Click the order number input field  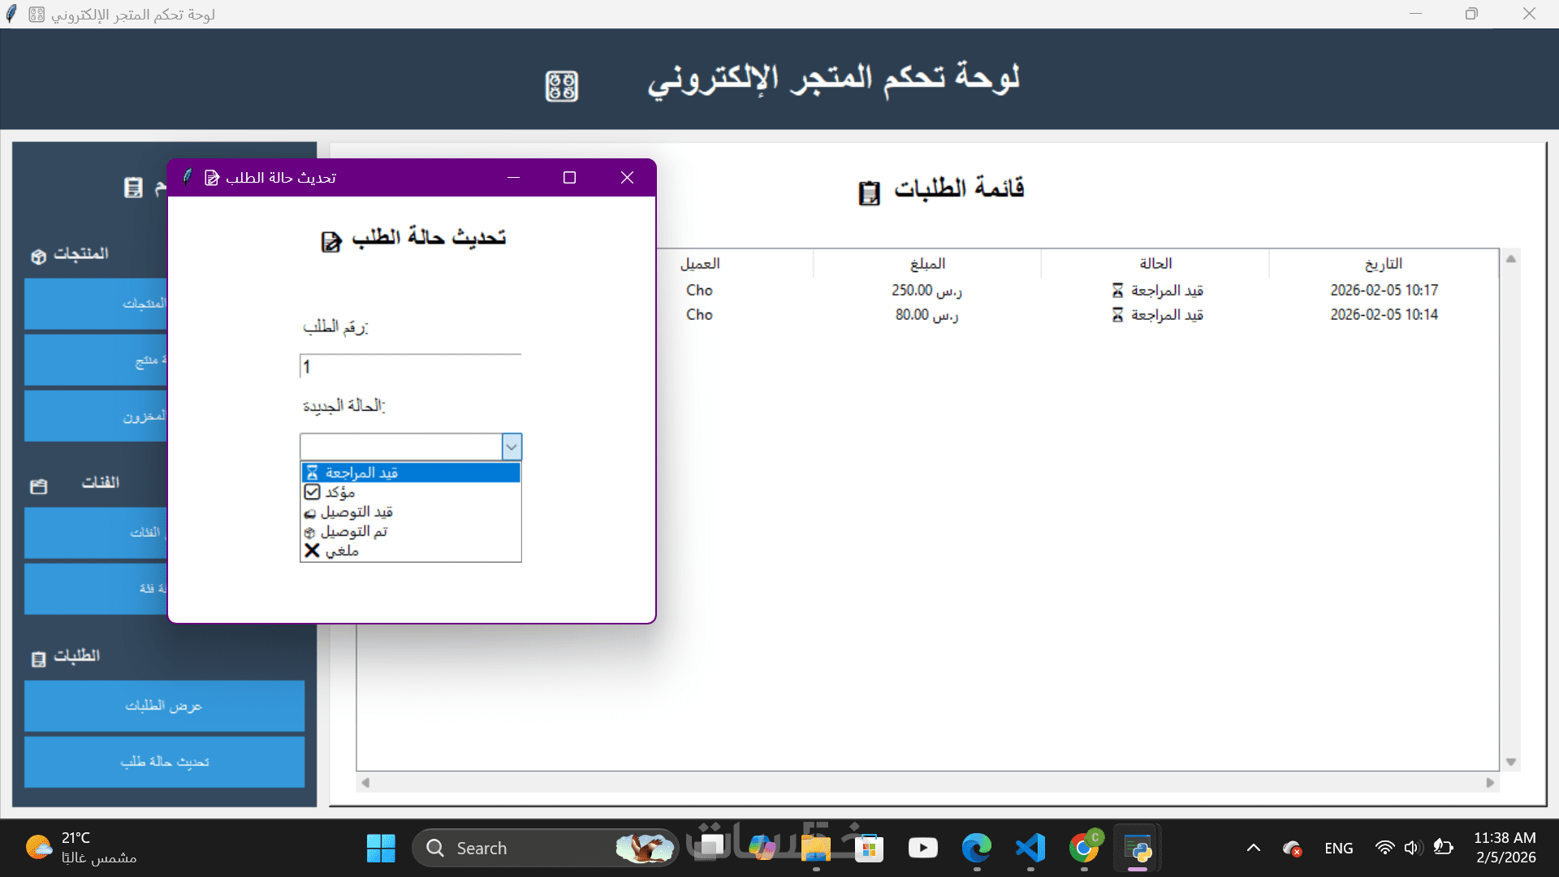click(410, 367)
